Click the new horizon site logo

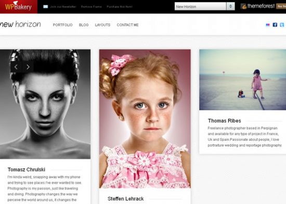coord(20,24)
